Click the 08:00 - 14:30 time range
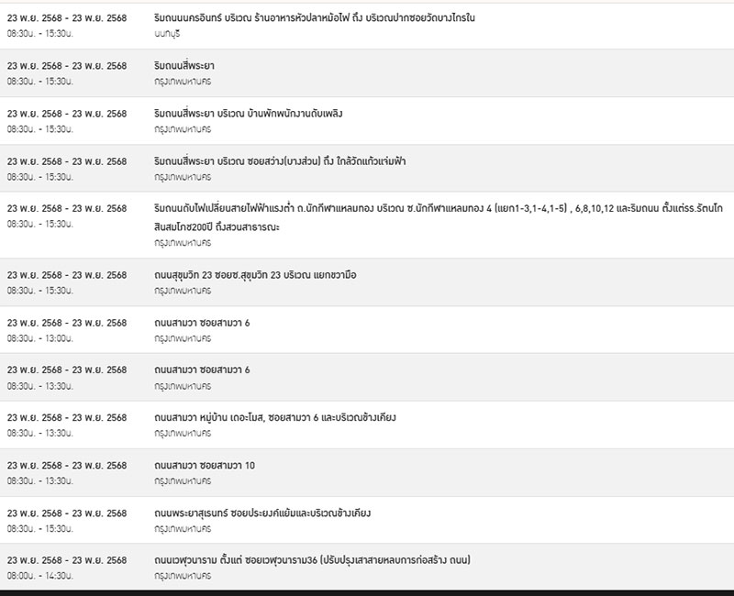The width and height of the screenshot is (734, 596). coord(41,575)
